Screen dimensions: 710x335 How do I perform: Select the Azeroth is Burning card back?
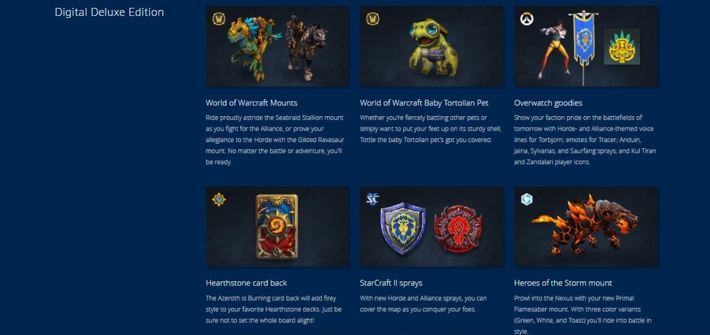(277, 226)
